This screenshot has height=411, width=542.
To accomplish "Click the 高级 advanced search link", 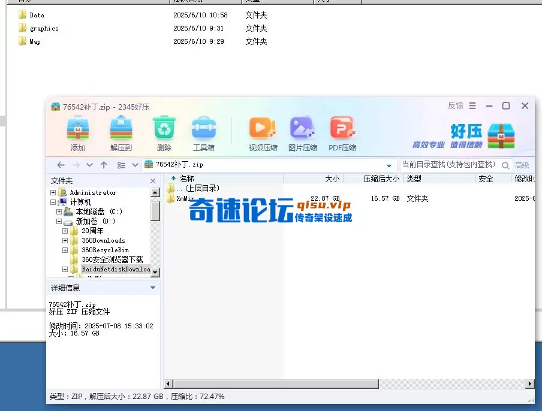I will click(x=522, y=165).
